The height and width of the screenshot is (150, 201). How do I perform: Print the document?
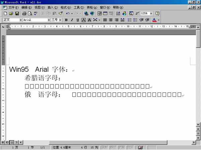[24, 13]
